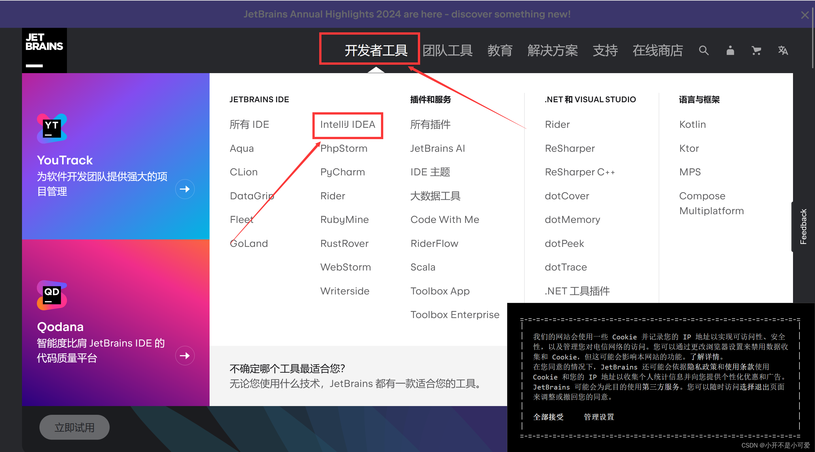Click the JetBrains logo
This screenshot has width=815, height=452.
44,50
